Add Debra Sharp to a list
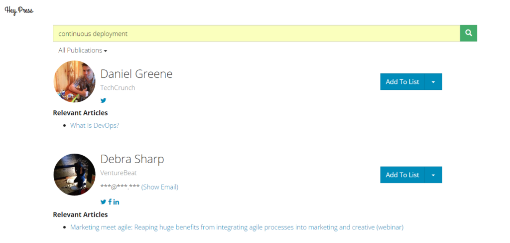This screenshot has height=243, width=510. pos(402,175)
